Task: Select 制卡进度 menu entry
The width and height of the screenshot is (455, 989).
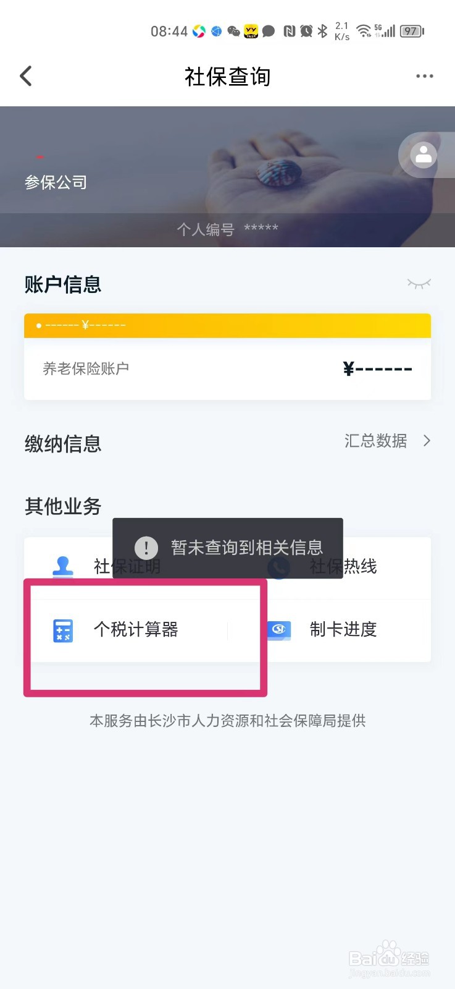Action: point(343,630)
